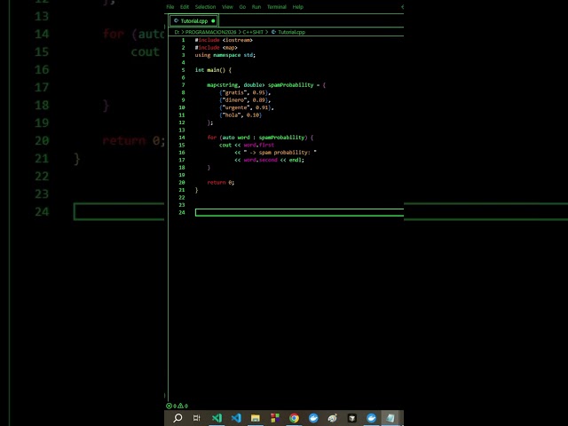Open the first Docker whale taskbar icon
The image size is (568, 426).
313,418
